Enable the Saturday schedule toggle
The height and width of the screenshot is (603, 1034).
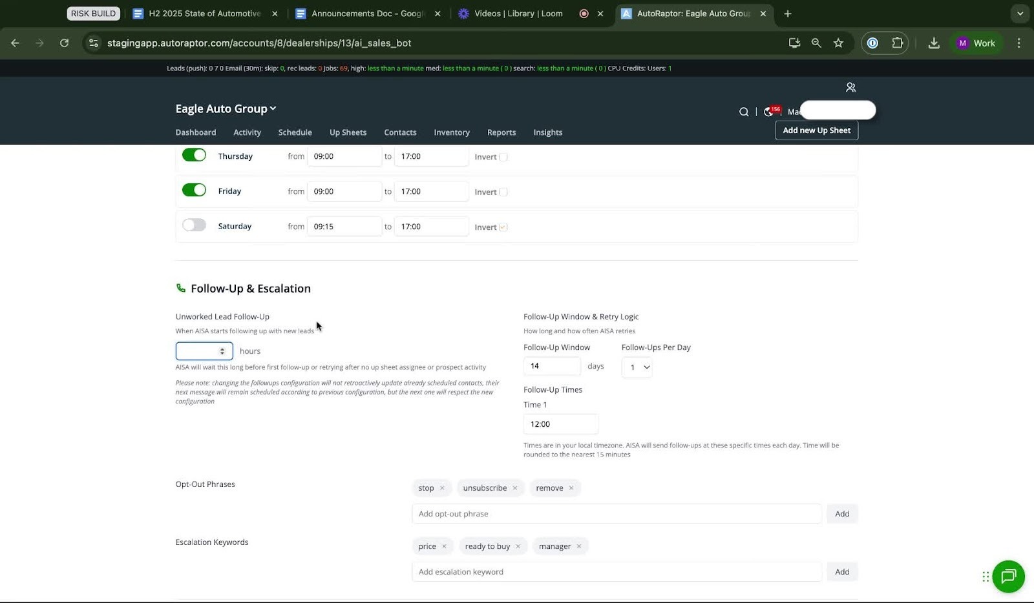194,225
